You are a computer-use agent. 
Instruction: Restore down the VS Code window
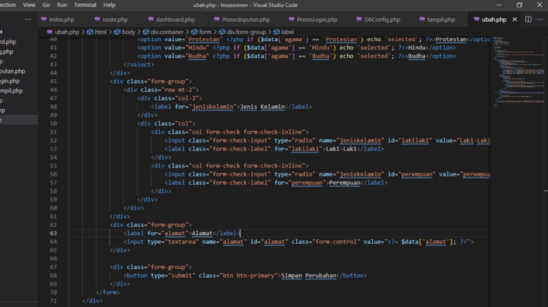pos(519,5)
